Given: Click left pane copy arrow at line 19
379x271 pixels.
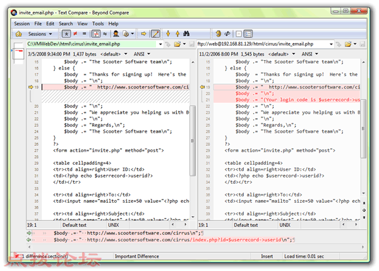Looking at the screenshot, I should pos(30,87).
